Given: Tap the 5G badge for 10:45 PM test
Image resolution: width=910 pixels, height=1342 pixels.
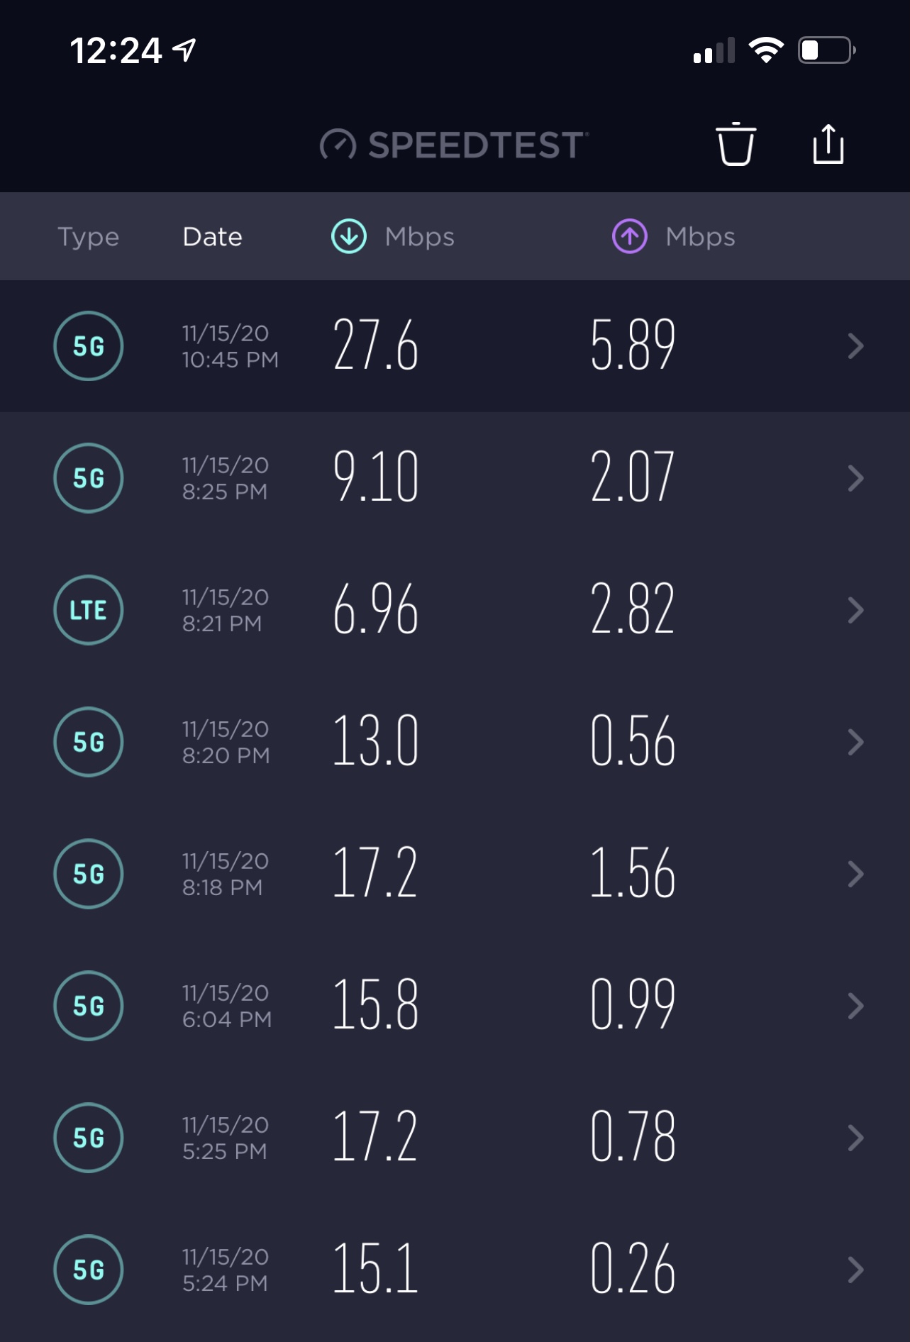Looking at the screenshot, I should click(x=89, y=346).
